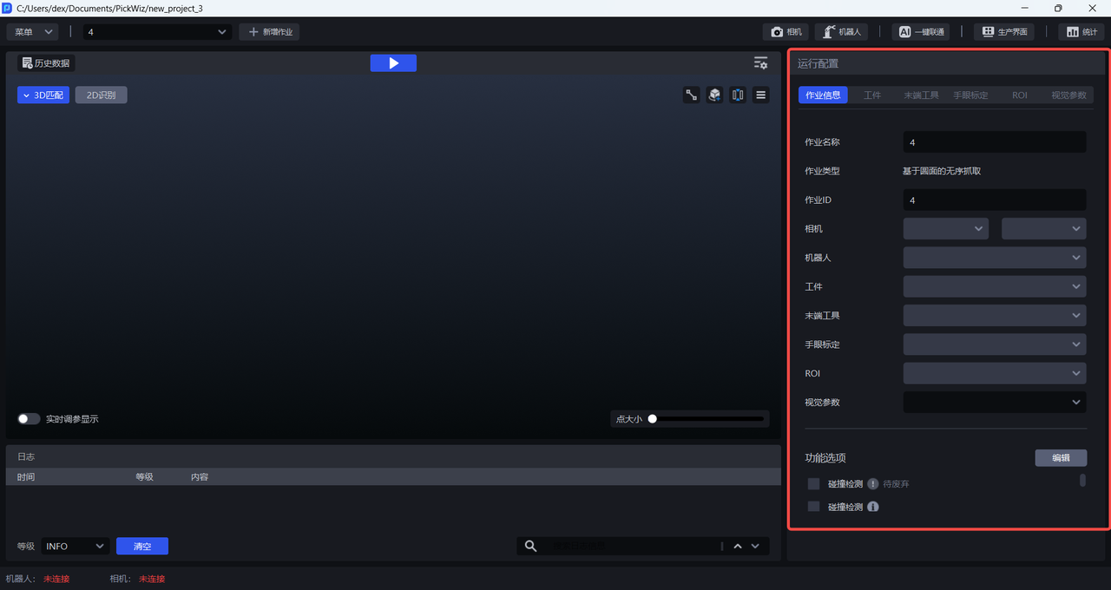
Task: Open the 机器人 robot settings
Action: (x=841, y=32)
